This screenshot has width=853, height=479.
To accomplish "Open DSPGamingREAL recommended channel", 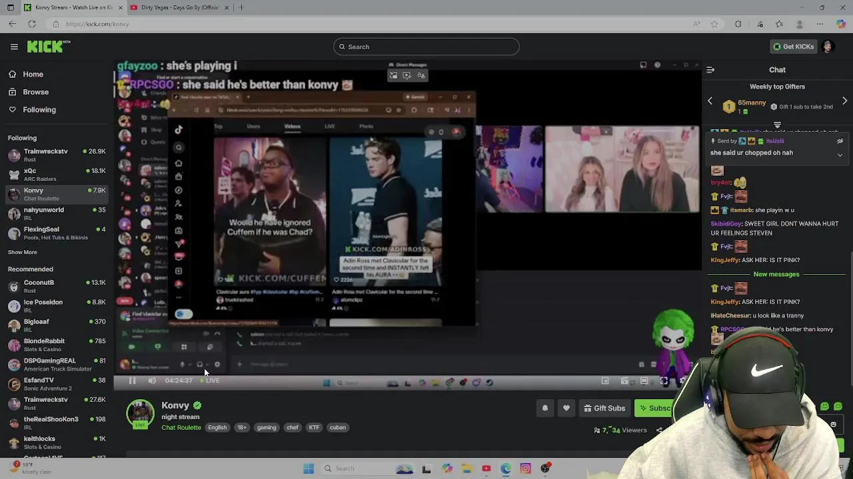I will [x=57, y=364].
